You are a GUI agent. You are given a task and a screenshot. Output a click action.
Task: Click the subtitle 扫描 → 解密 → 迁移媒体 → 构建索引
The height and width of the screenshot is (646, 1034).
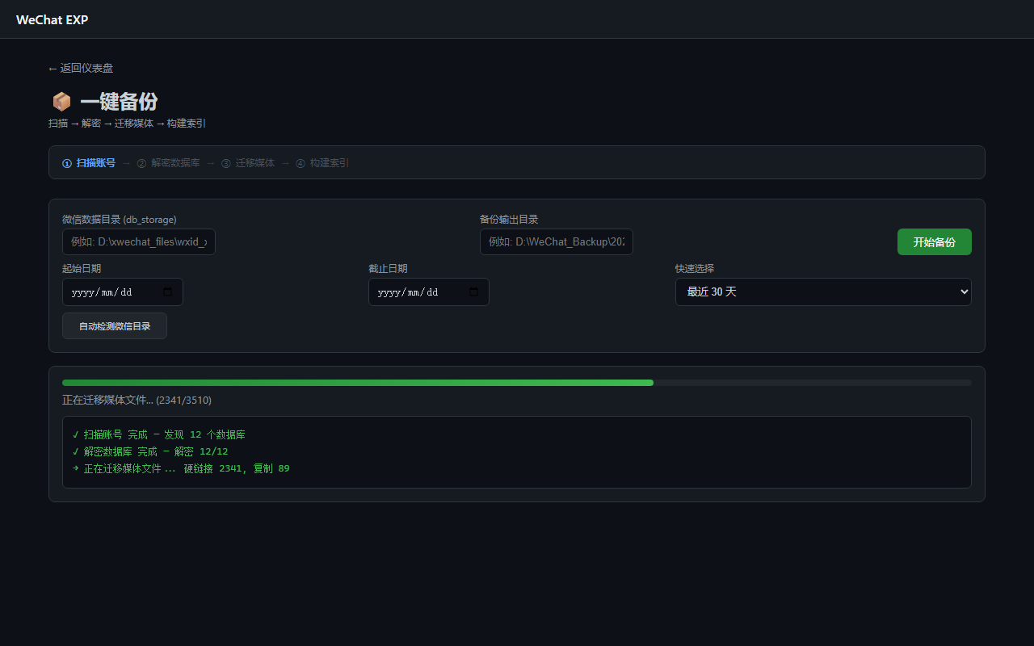coord(128,124)
